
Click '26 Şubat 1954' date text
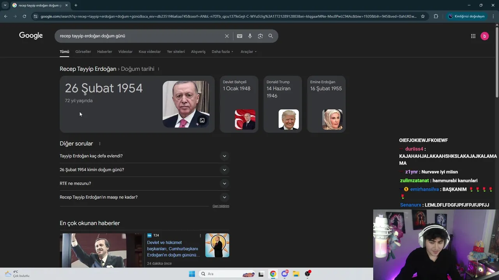pyautogui.click(x=104, y=88)
